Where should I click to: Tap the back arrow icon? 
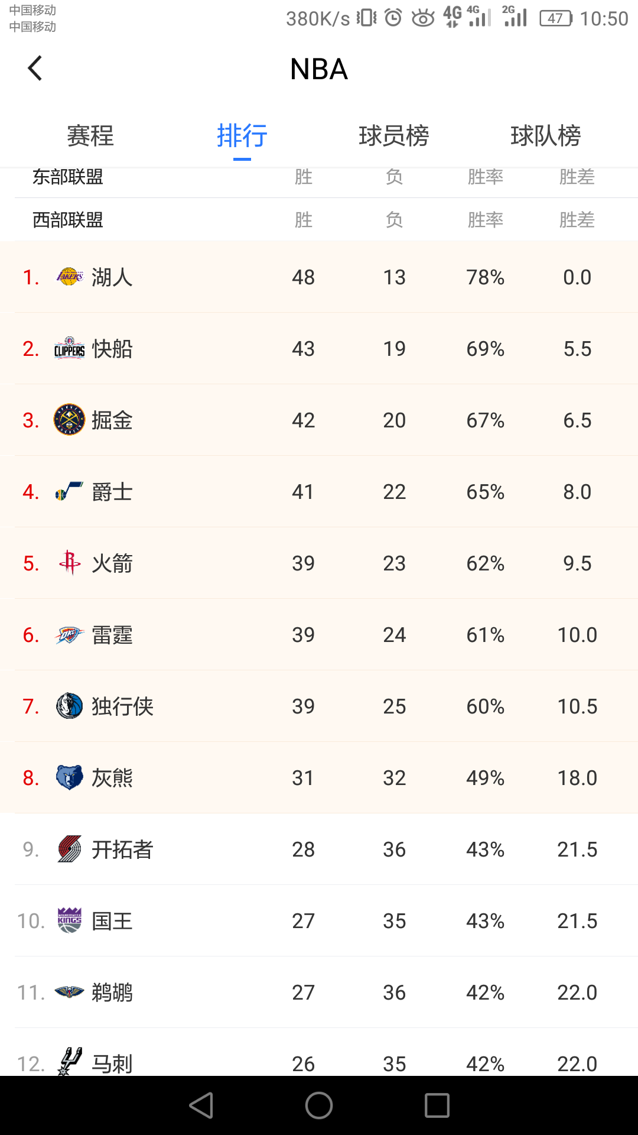tap(35, 69)
